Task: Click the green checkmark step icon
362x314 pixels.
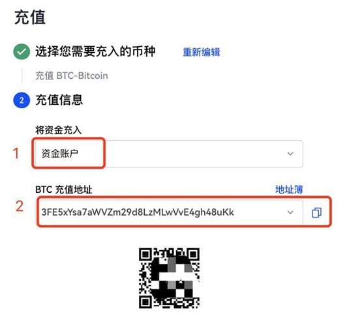Action: 22,51
